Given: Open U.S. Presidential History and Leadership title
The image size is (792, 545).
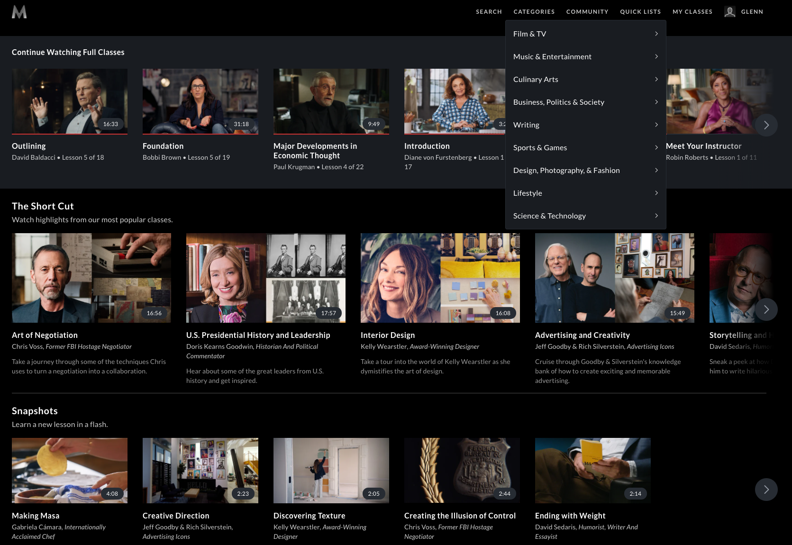Looking at the screenshot, I should coord(258,335).
